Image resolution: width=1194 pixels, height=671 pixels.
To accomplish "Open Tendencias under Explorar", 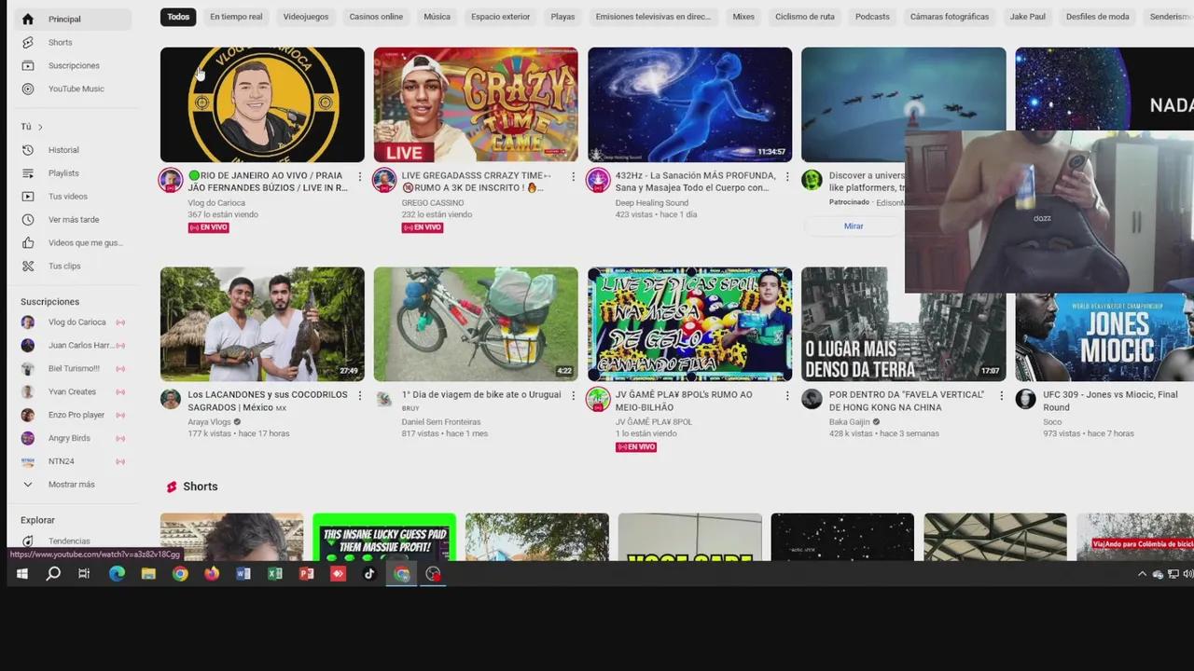I will coord(69,541).
